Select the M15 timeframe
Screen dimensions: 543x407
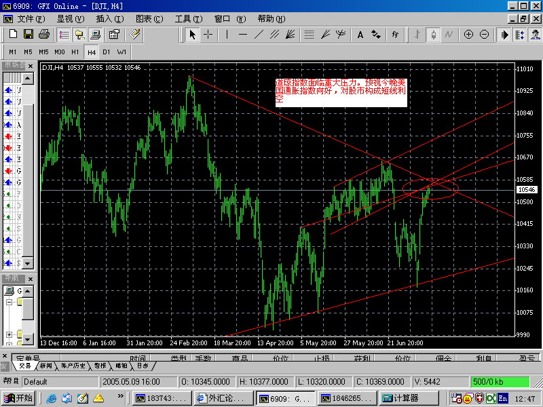tap(43, 52)
